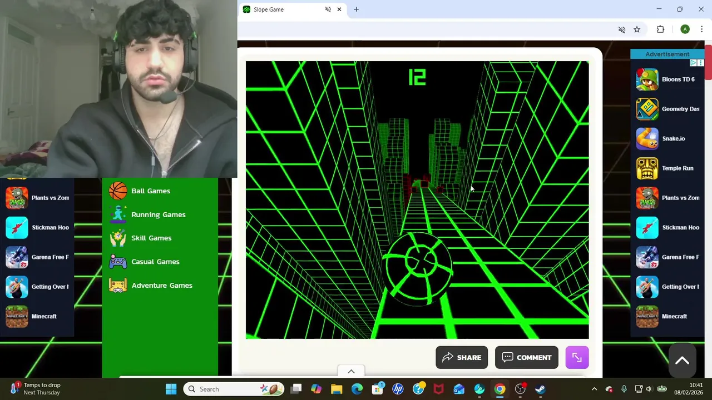Open the Adventure Games category
The image size is (712, 400).
point(151,285)
